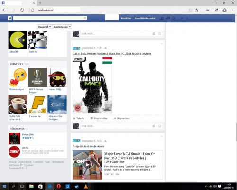Go to Kezdőlap in Facebook bar
The width and height of the screenshot is (237, 190).
(126, 18)
